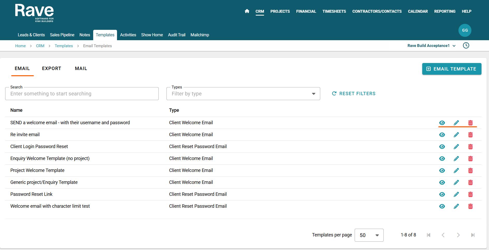
Task: Preview the 'Generic project/Enquiry Template'
Action: click(x=442, y=182)
